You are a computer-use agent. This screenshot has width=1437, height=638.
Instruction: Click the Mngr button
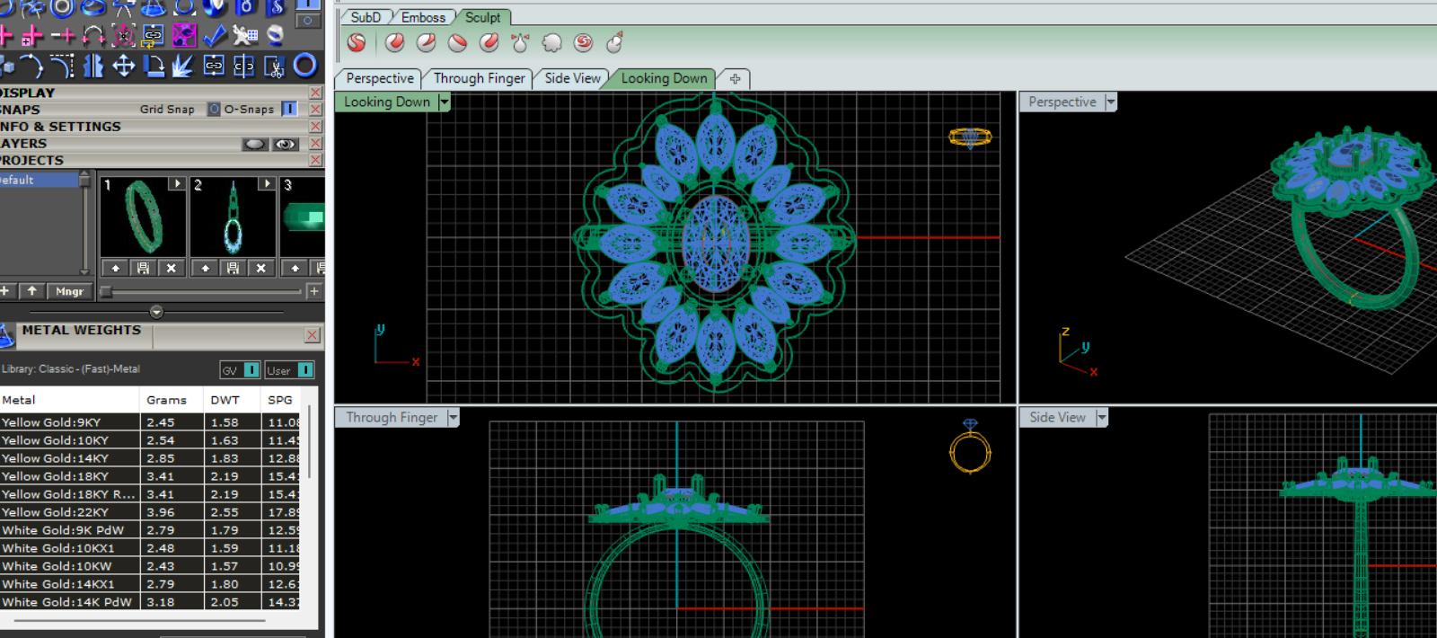tap(69, 291)
